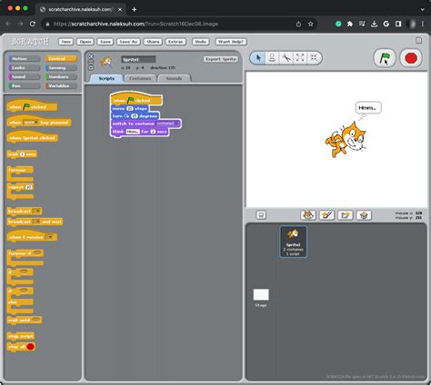The image size is (431, 385).
Task: Select the Variables block category
Action: [x=61, y=86]
